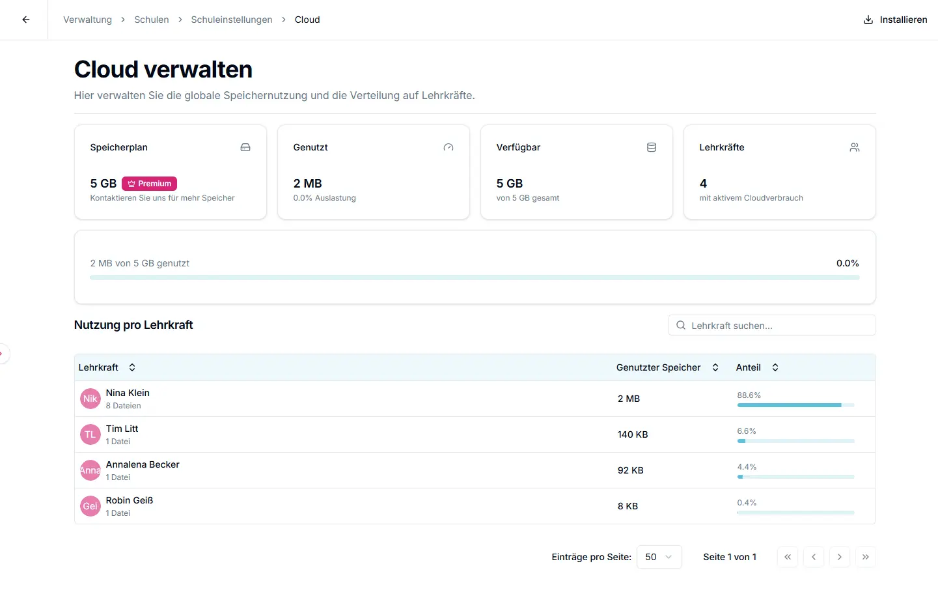Click Annalena Becker's avatar
Viewport: 938px width, 609px height.
90,470
